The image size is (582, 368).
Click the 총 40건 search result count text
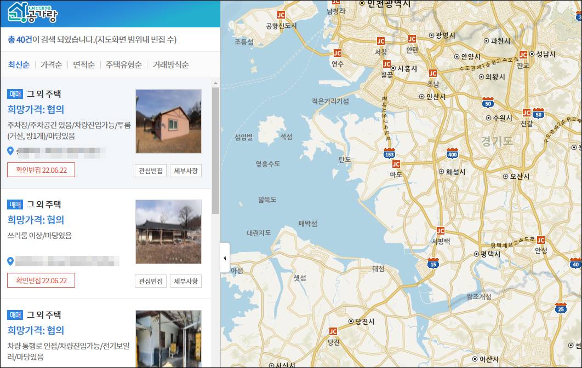click(20, 39)
